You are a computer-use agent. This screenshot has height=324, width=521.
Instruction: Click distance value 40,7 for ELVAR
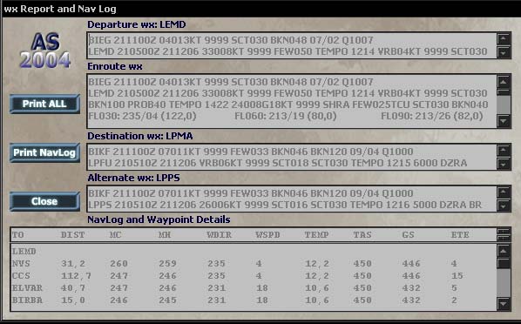coord(73,288)
